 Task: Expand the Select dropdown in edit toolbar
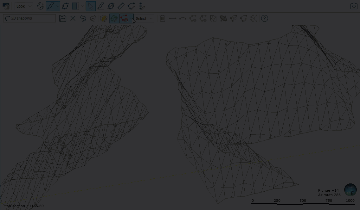pyautogui.click(x=145, y=18)
